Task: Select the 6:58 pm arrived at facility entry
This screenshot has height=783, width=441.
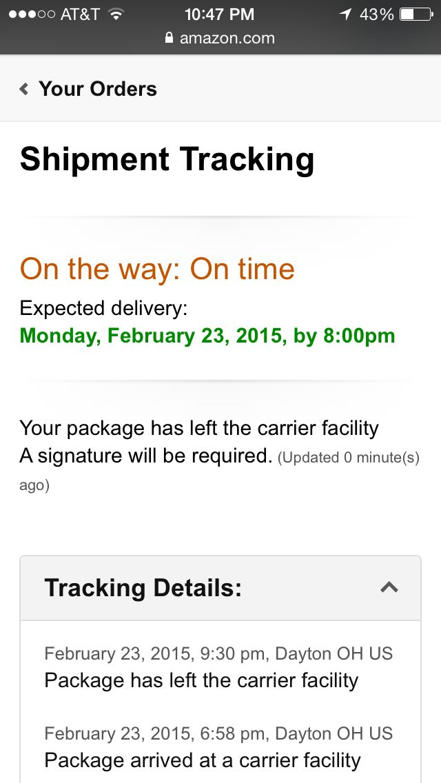Action: [218, 746]
